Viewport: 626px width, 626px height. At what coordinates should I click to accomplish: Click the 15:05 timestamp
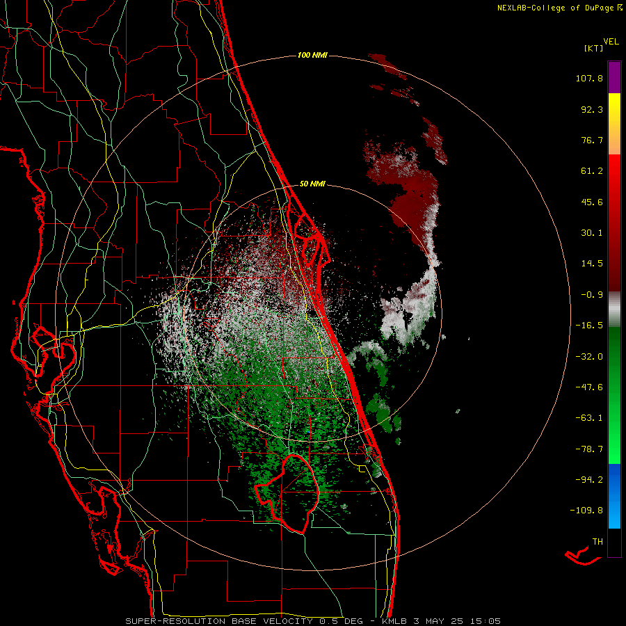click(485, 621)
